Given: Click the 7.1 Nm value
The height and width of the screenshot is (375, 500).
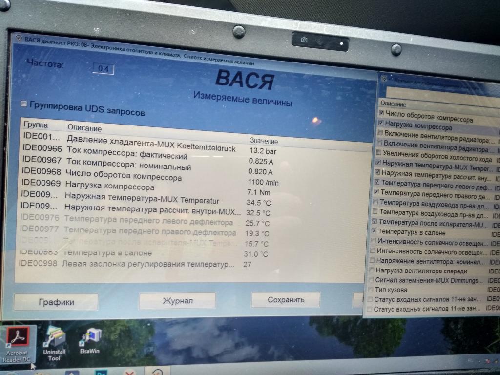Looking at the screenshot, I should tap(259, 192).
